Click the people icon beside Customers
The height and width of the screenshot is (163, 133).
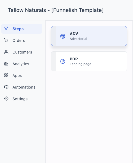pyautogui.click(x=6, y=52)
